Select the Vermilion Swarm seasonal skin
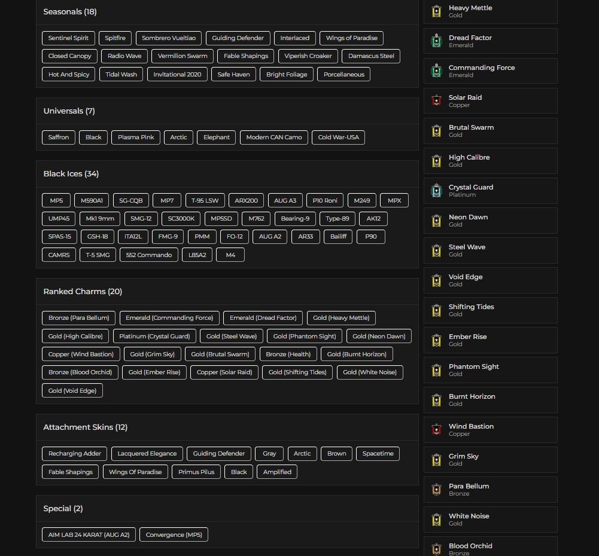Viewport: 599px width, 556px height. [x=183, y=56]
